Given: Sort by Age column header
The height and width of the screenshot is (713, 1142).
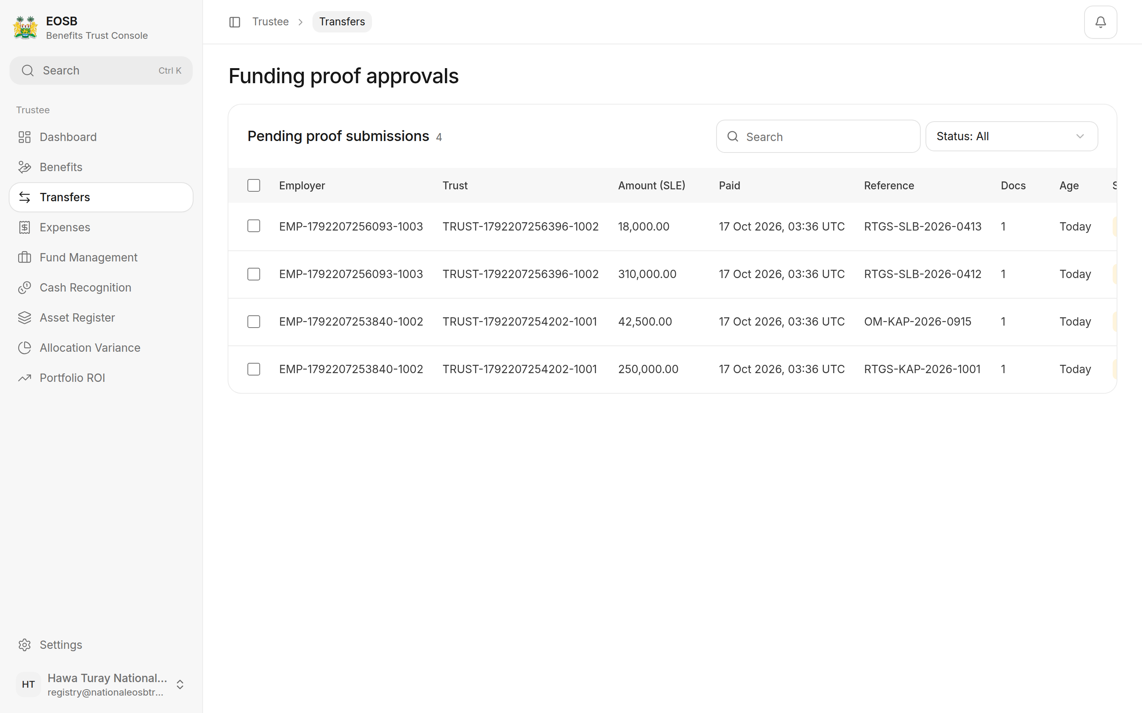Looking at the screenshot, I should click(1069, 185).
